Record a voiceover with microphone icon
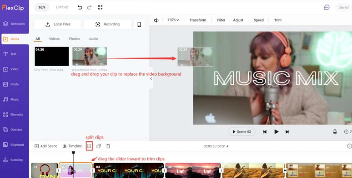The image size is (352, 178). (x=335, y=132)
